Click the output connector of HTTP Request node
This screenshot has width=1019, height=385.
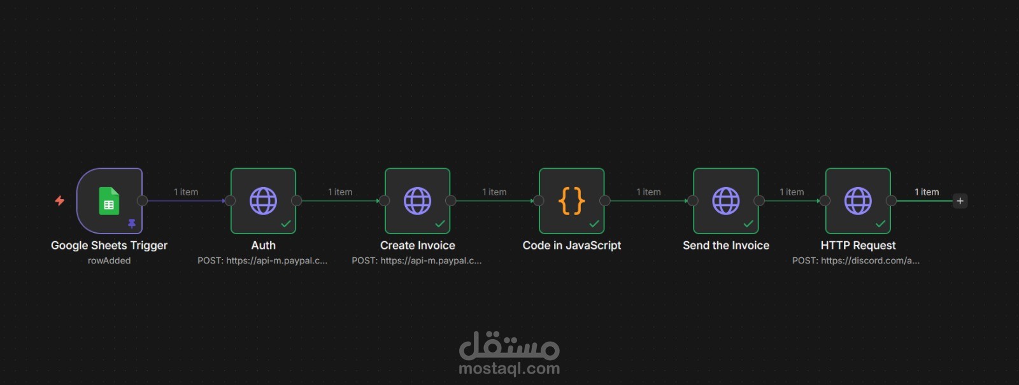892,201
